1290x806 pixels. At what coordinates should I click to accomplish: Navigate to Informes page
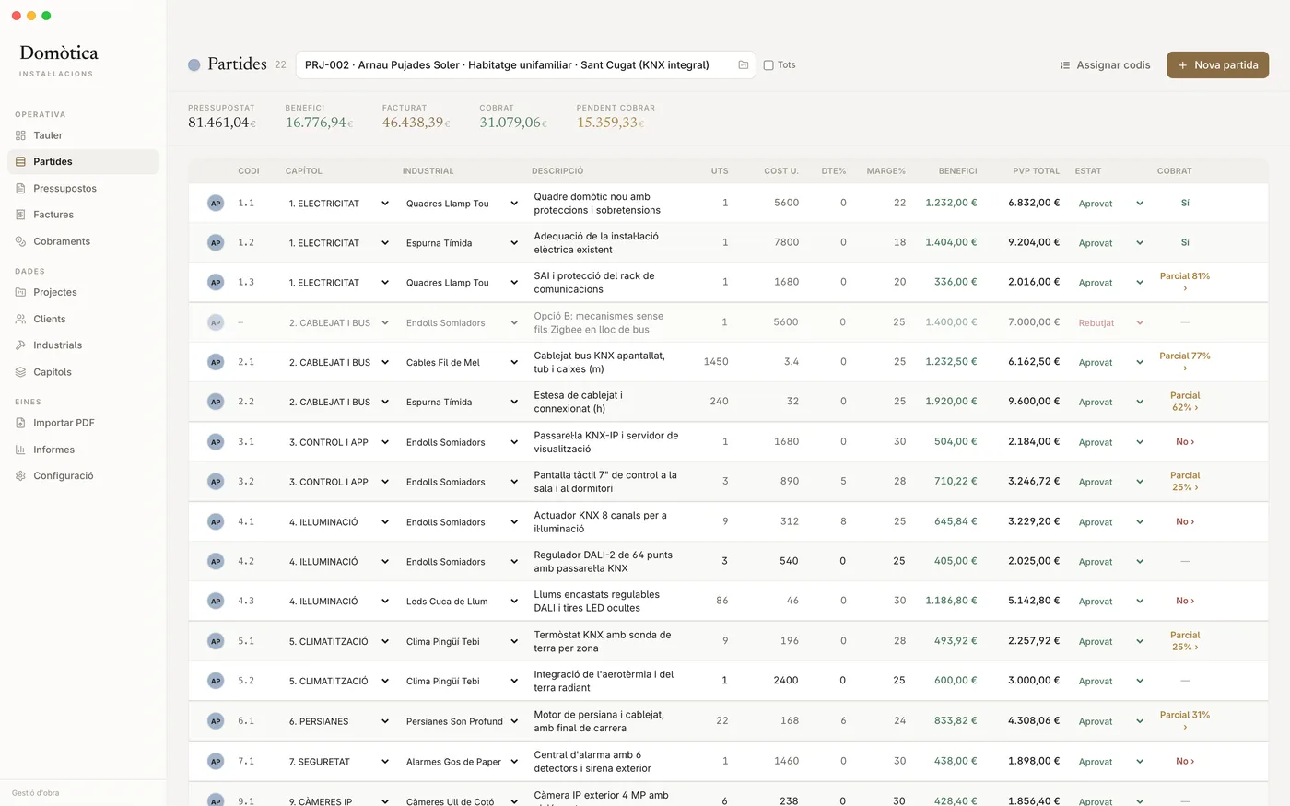point(83,450)
